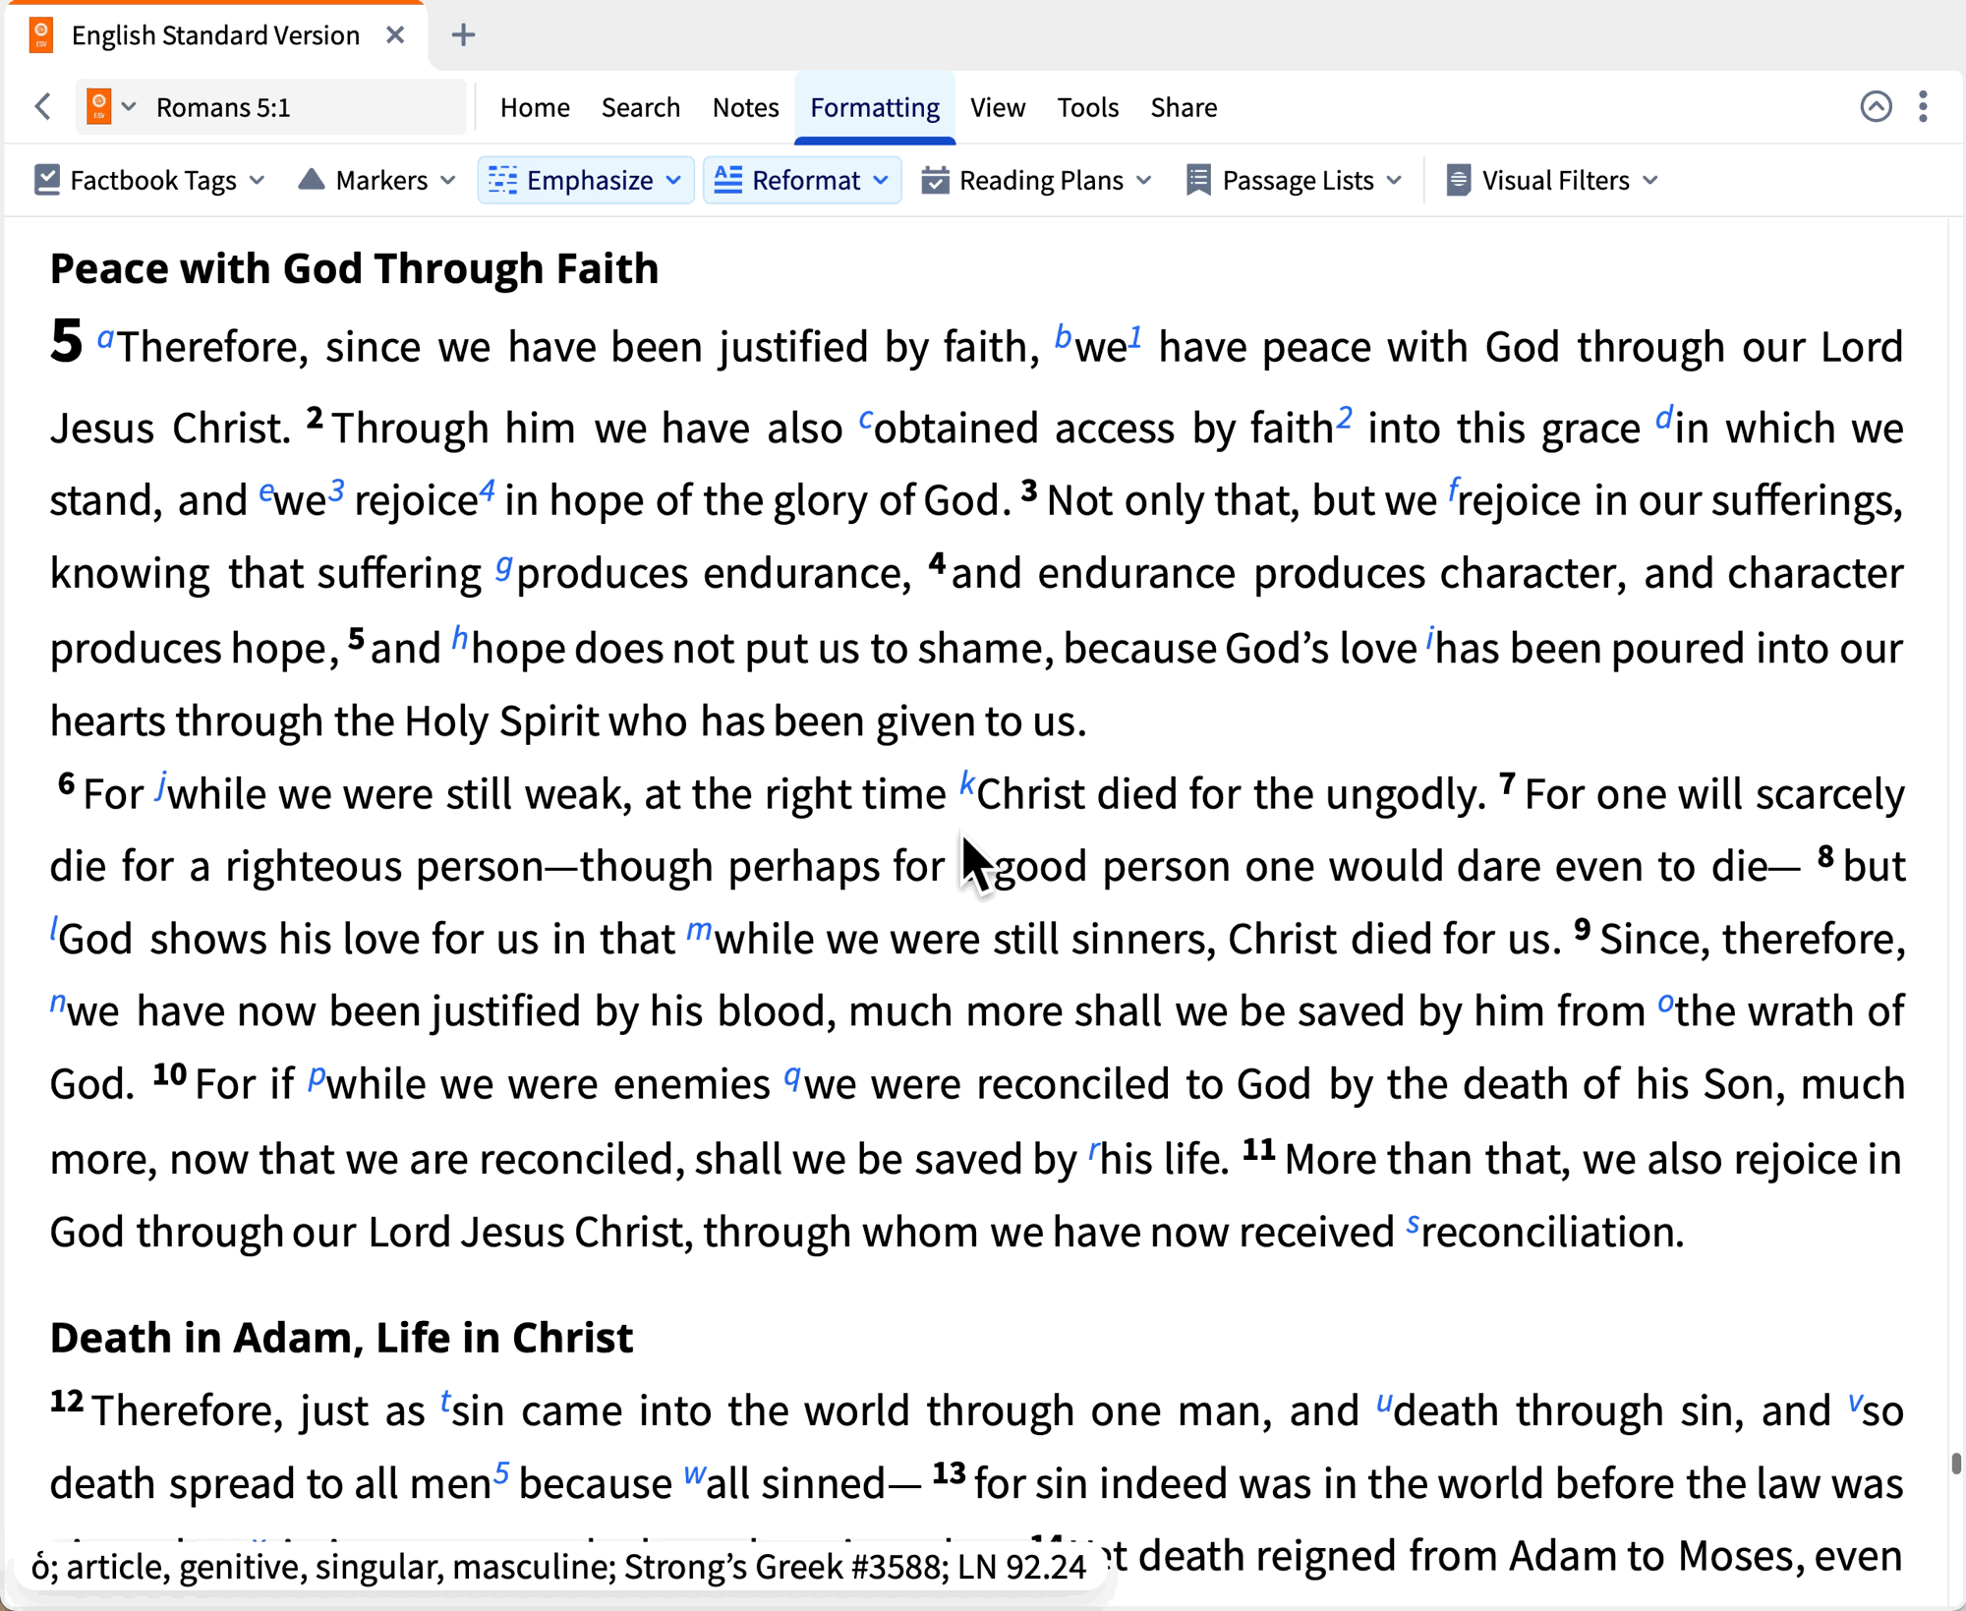The width and height of the screenshot is (1966, 1611).
Task: Click the Passage Lists bookmark icon
Action: point(1198,180)
